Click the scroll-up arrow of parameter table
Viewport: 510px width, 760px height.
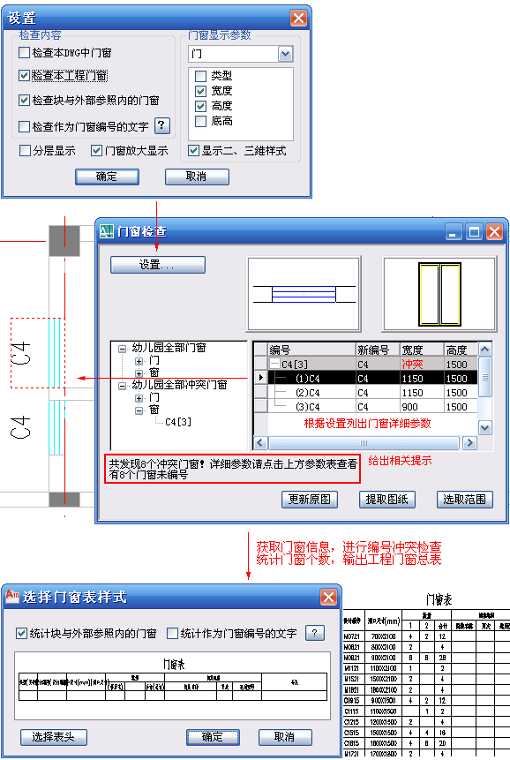(x=484, y=349)
